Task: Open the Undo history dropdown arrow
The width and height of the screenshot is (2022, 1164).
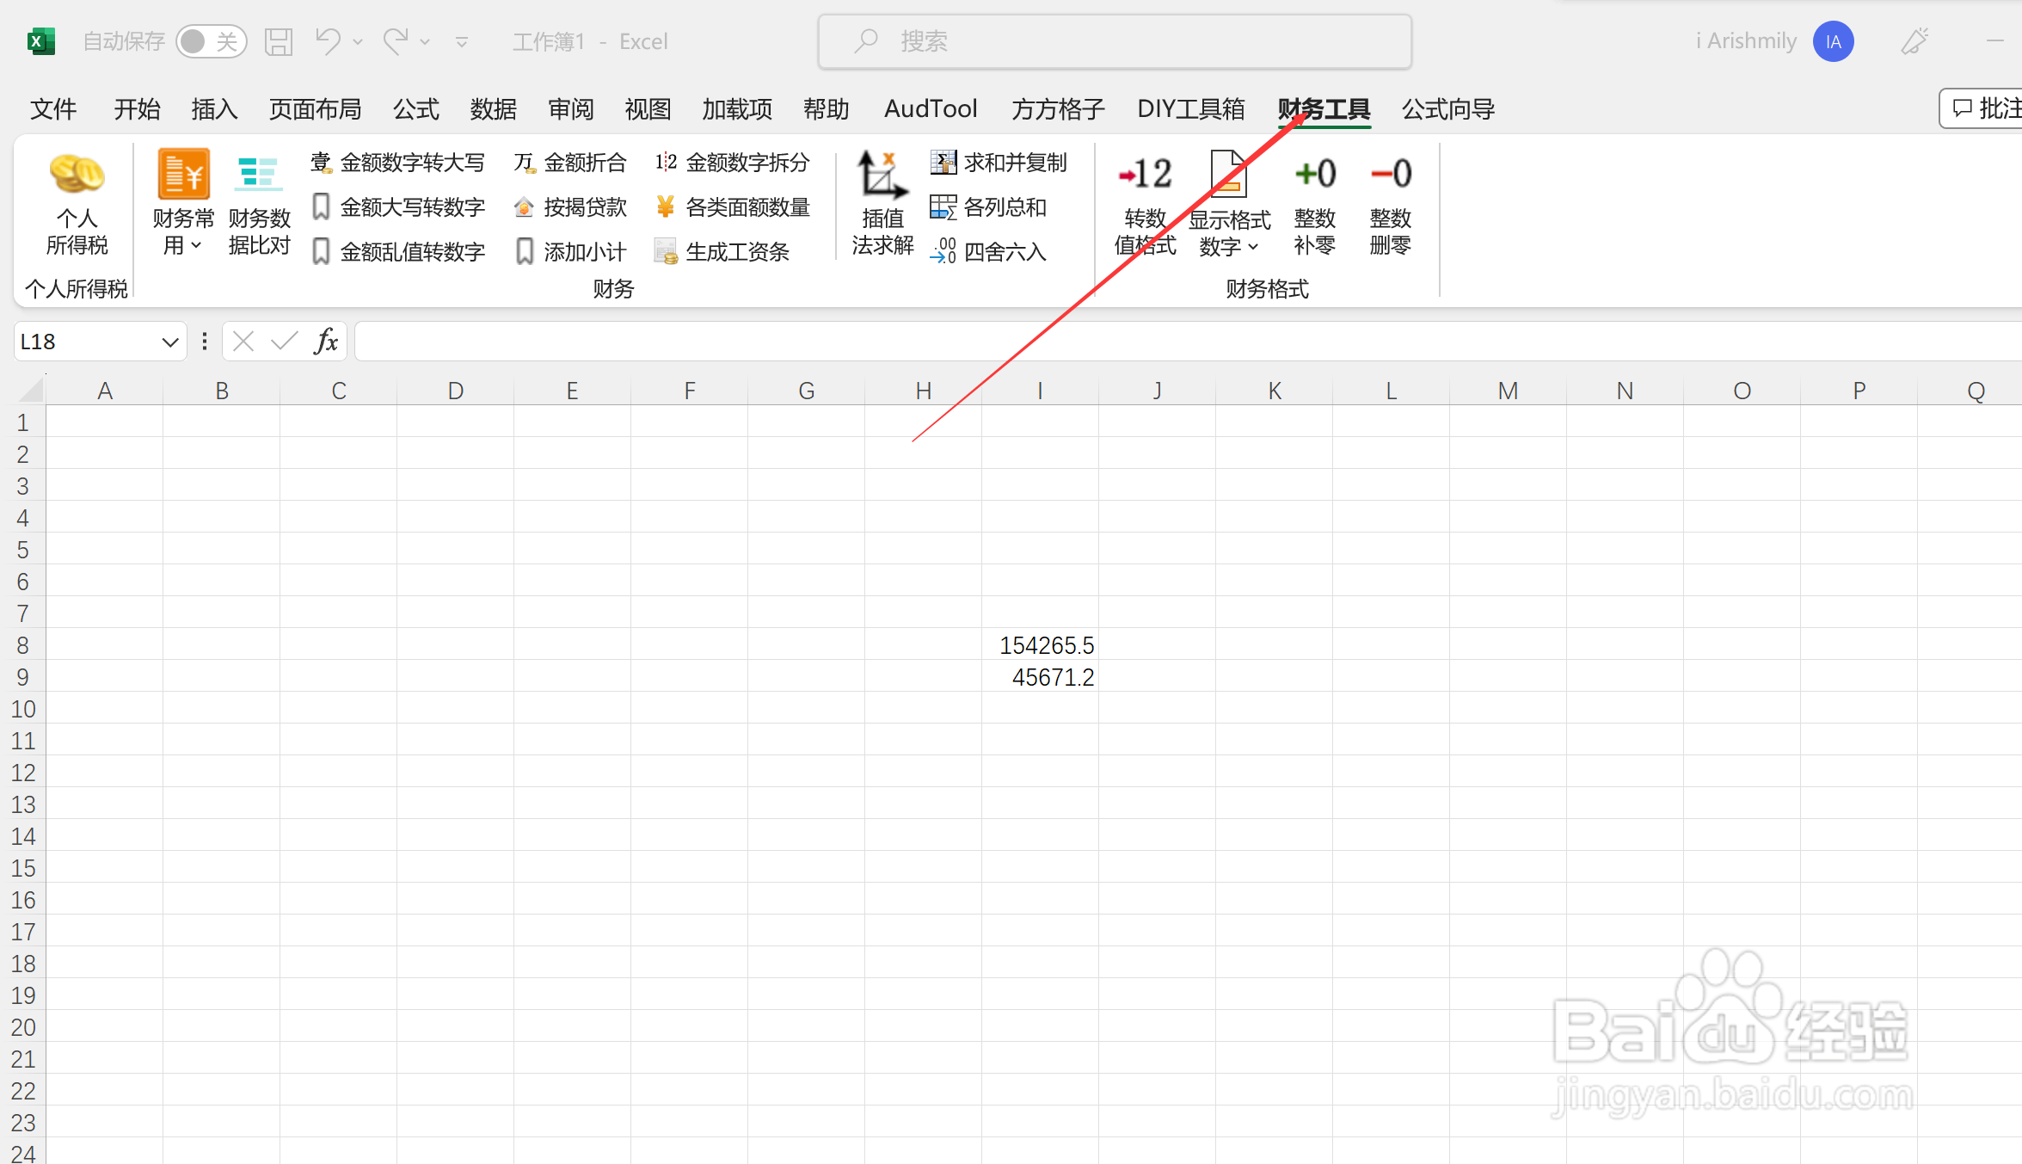Action: click(x=358, y=42)
